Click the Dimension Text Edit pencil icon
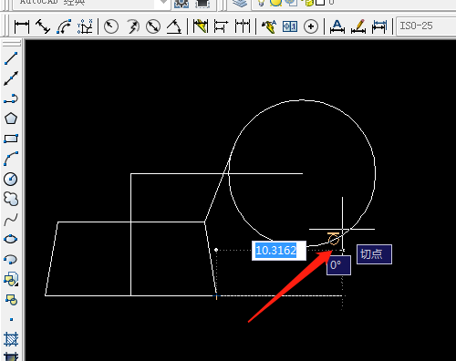This screenshot has width=456, height=361. point(358,26)
